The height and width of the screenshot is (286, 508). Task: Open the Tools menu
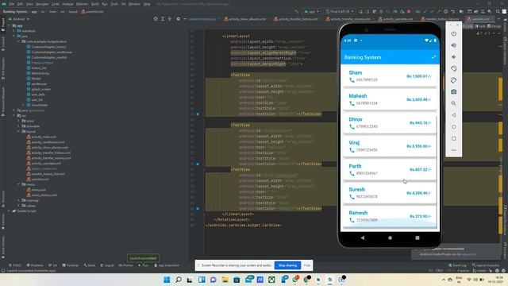pyautogui.click(x=114, y=4)
